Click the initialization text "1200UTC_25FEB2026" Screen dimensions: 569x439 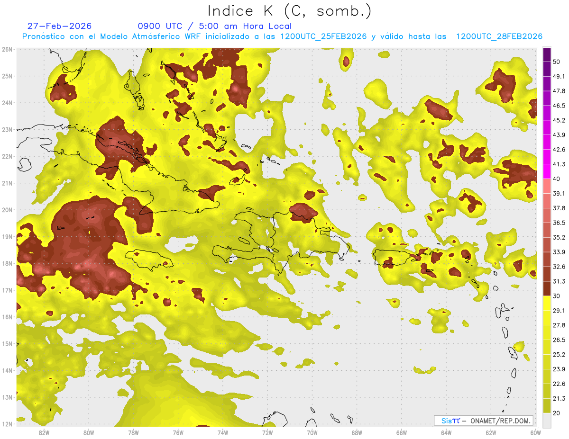(x=323, y=36)
